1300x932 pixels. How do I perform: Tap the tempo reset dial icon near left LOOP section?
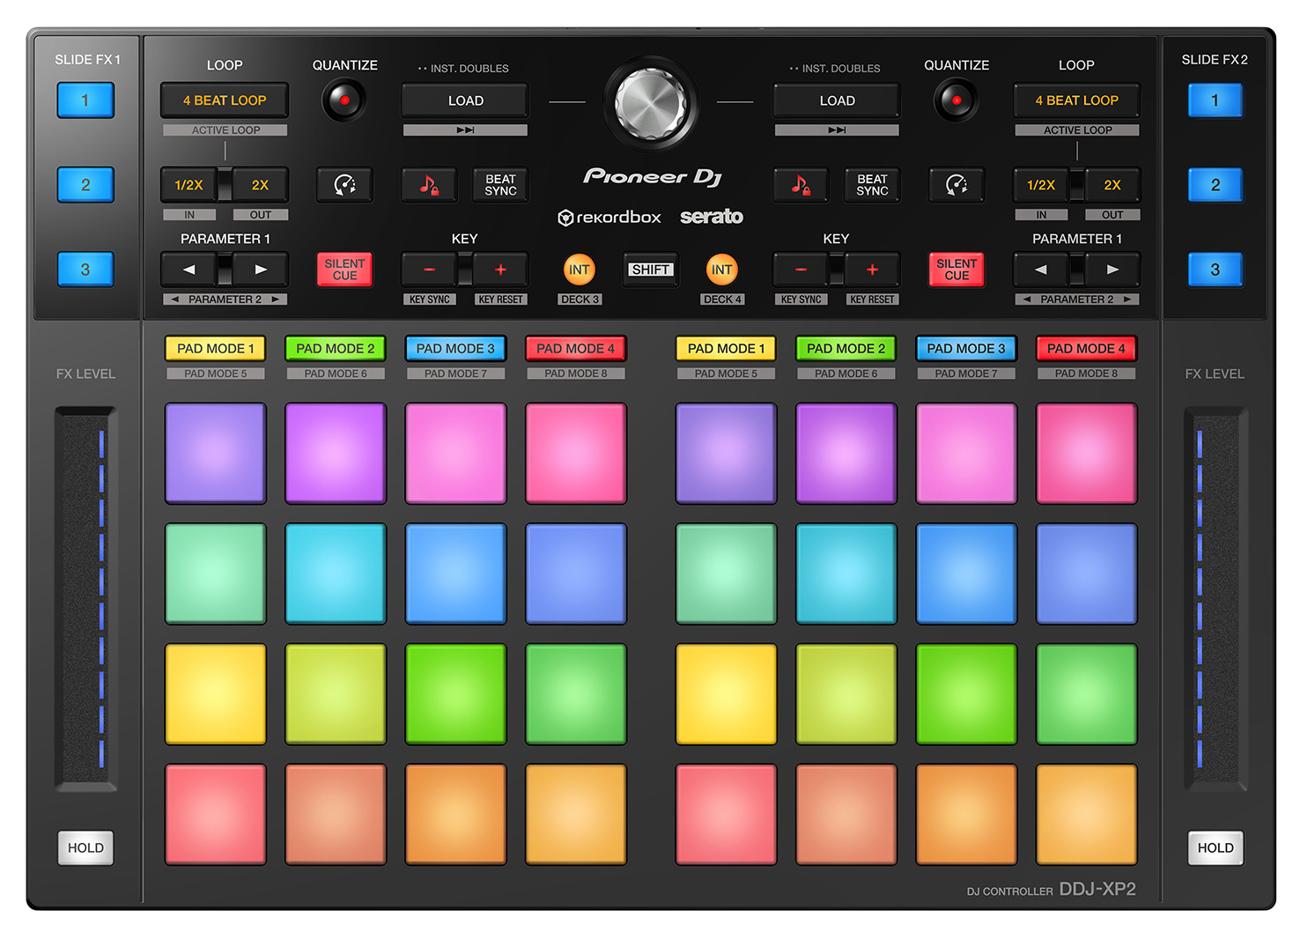344,185
